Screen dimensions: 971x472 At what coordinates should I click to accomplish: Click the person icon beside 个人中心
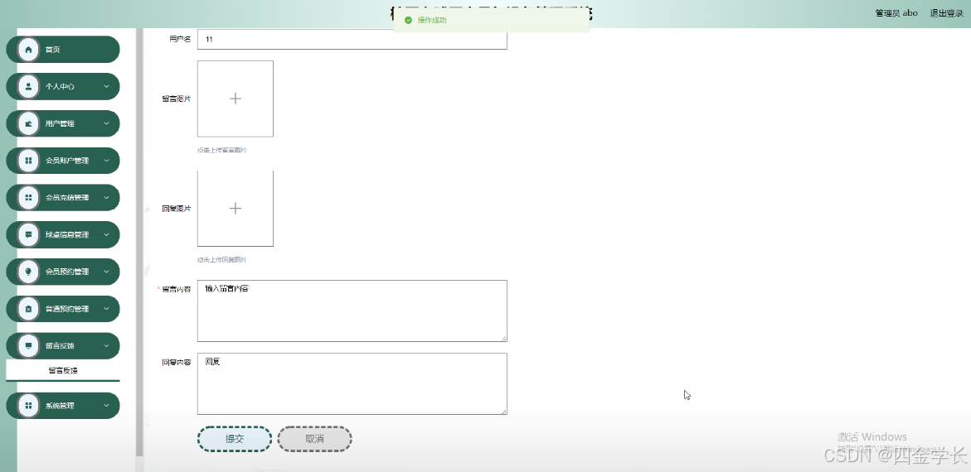pos(28,87)
